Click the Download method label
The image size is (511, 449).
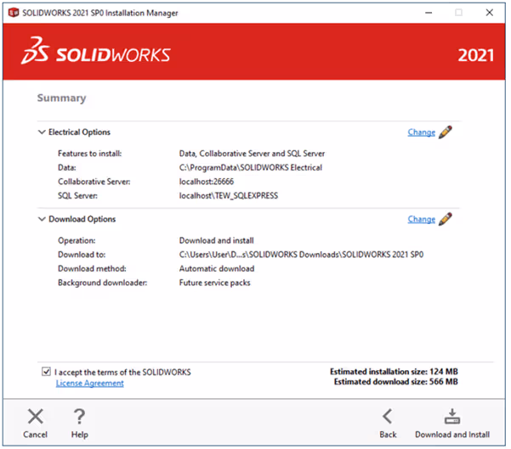click(x=92, y=268)
